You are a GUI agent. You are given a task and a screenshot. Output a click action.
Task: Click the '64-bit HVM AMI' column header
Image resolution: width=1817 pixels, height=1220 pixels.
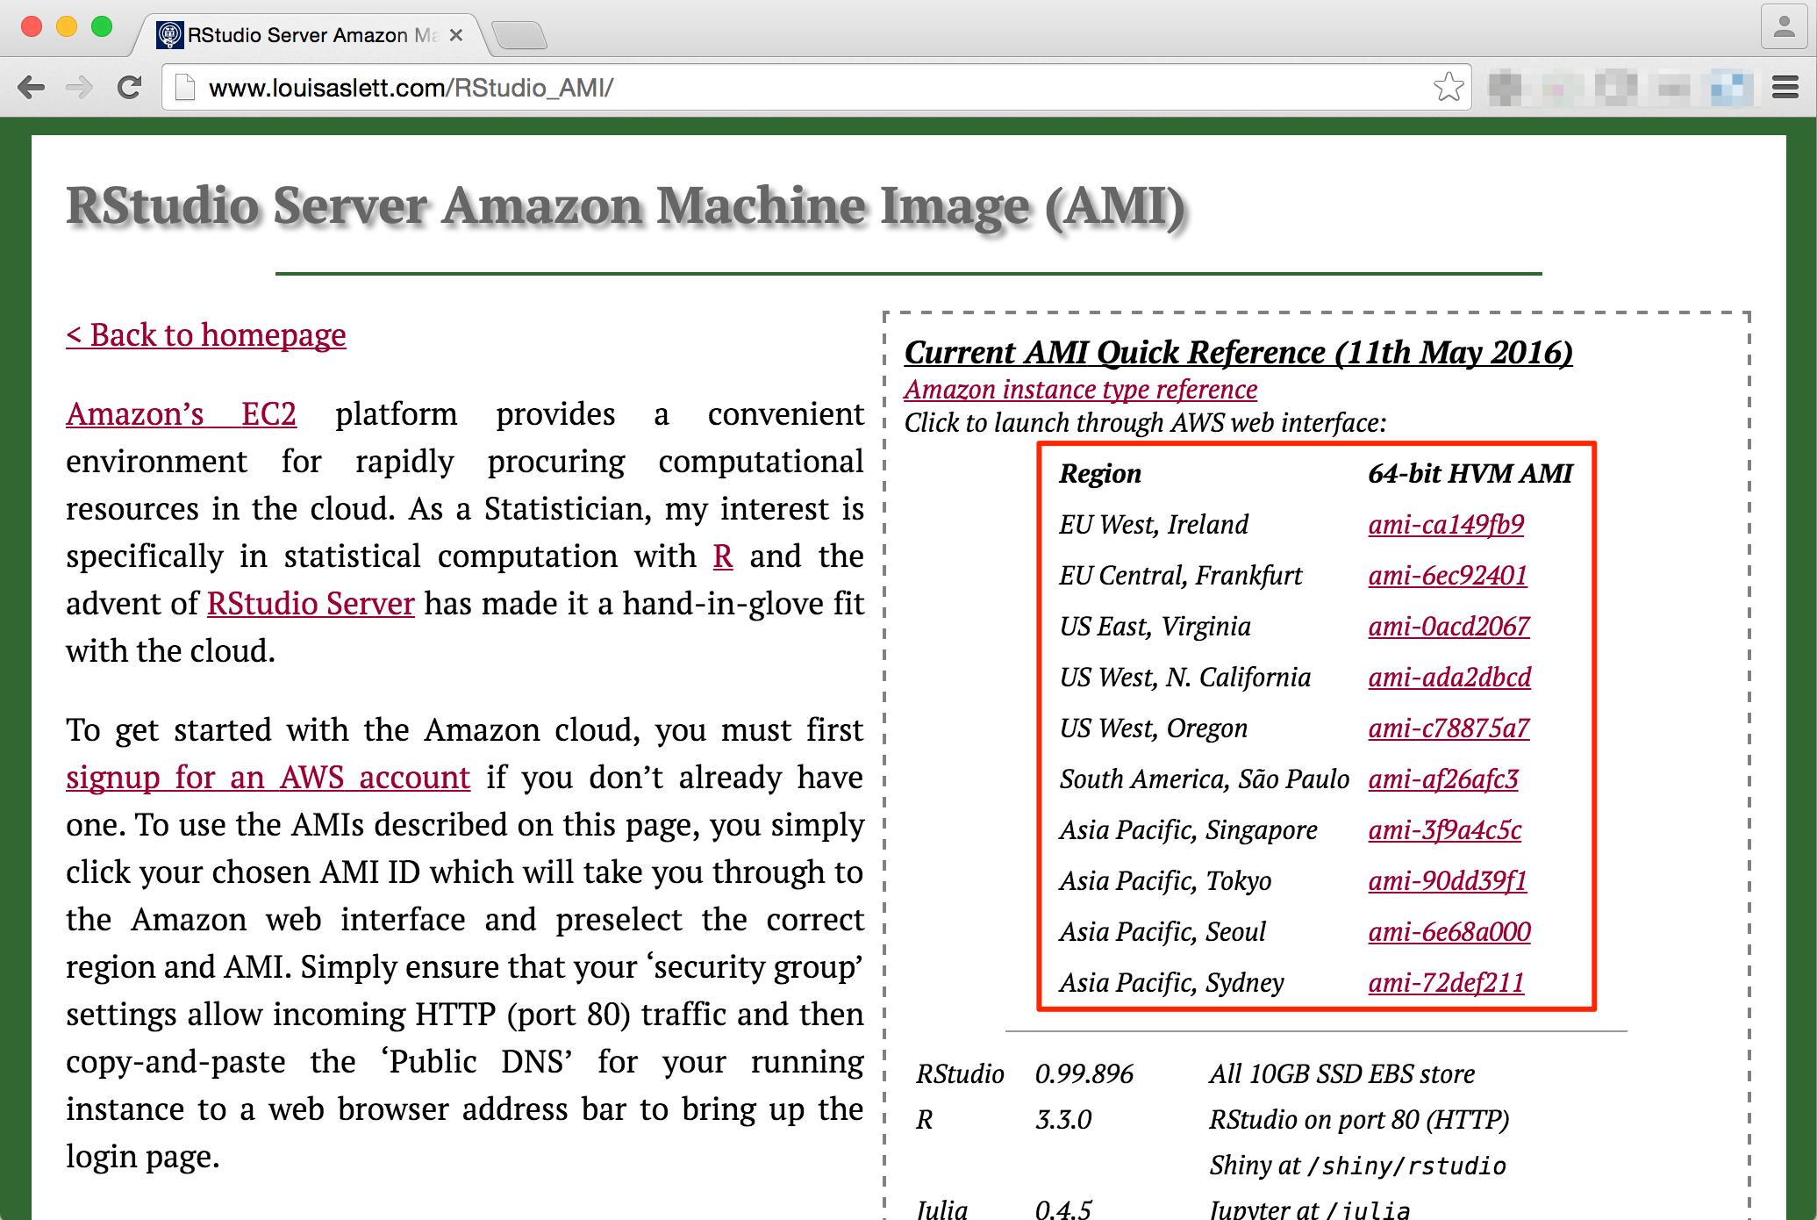point(1470,474)
